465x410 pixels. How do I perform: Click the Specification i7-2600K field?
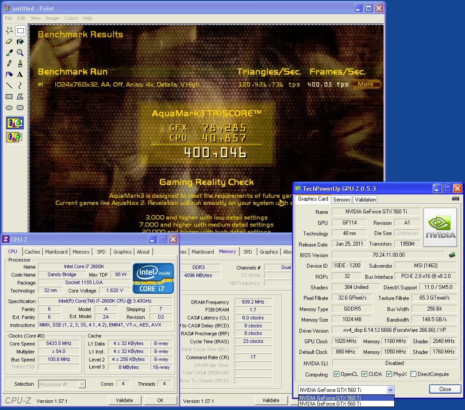pyautogui.click(x=105, y=301)
